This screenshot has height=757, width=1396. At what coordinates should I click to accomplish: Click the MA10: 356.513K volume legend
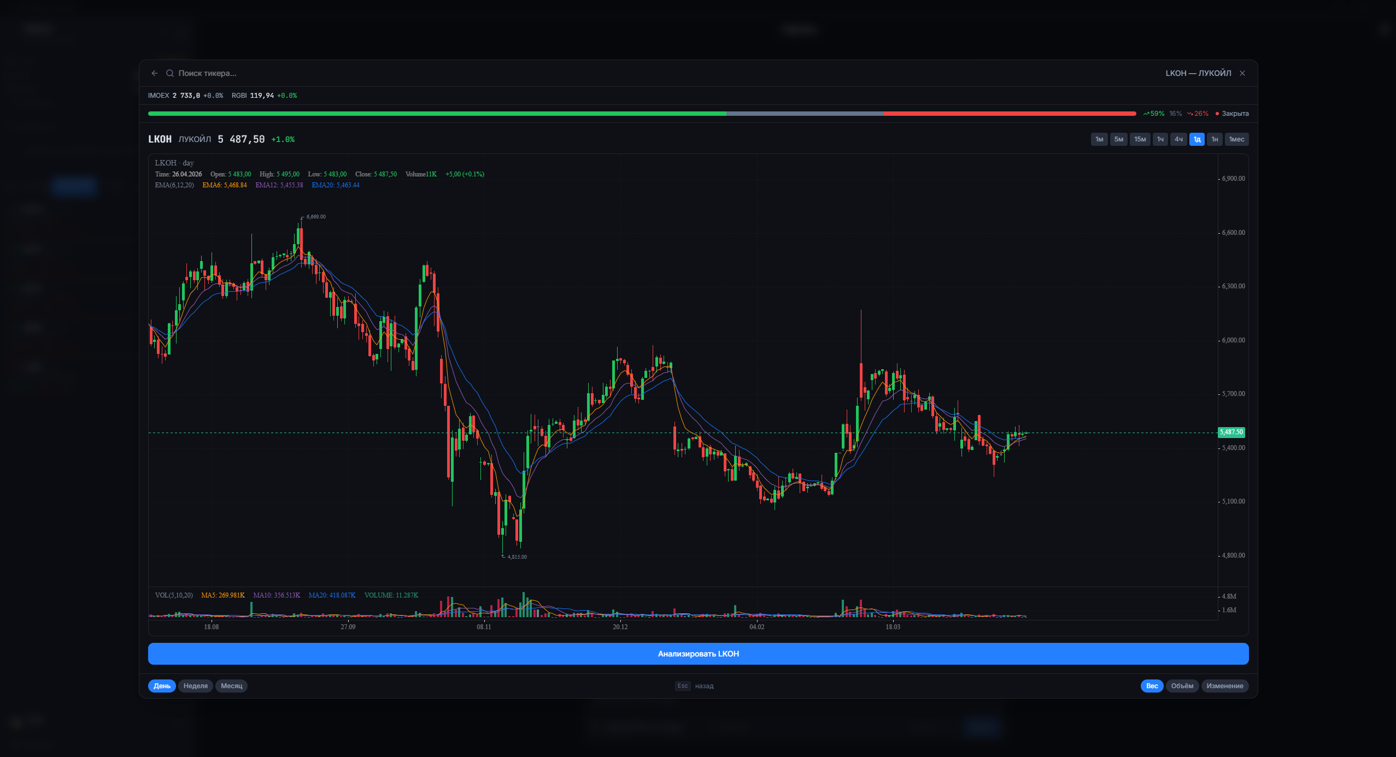tap(277, 595)
